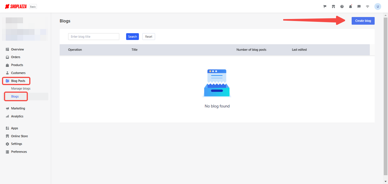
Task: Click the Search button
Action: [x=132, y=37]
